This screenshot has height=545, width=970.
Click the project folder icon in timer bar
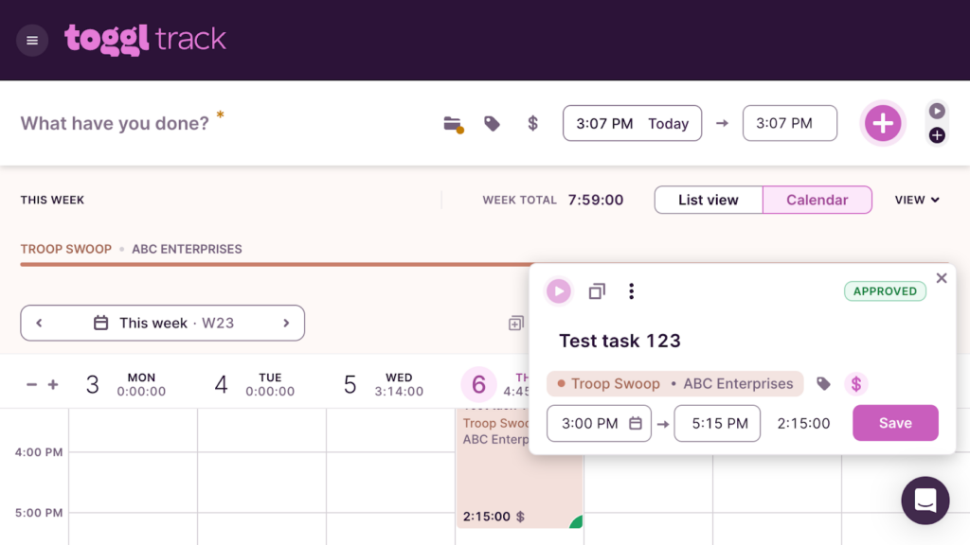[x=453, y=124]
